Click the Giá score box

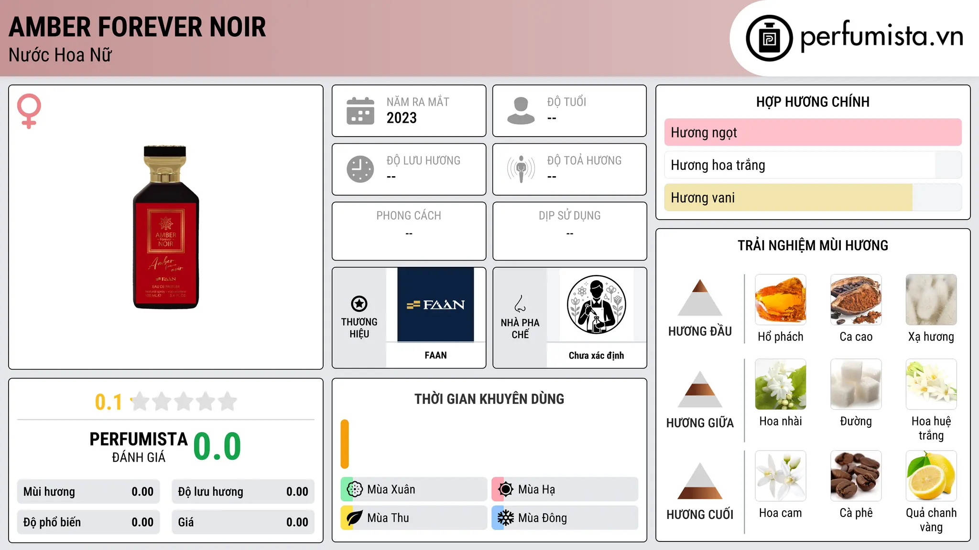click(243, 522)
